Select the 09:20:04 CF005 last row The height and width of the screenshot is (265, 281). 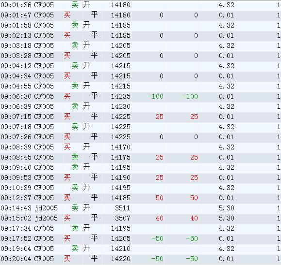(x=141, y=259)
